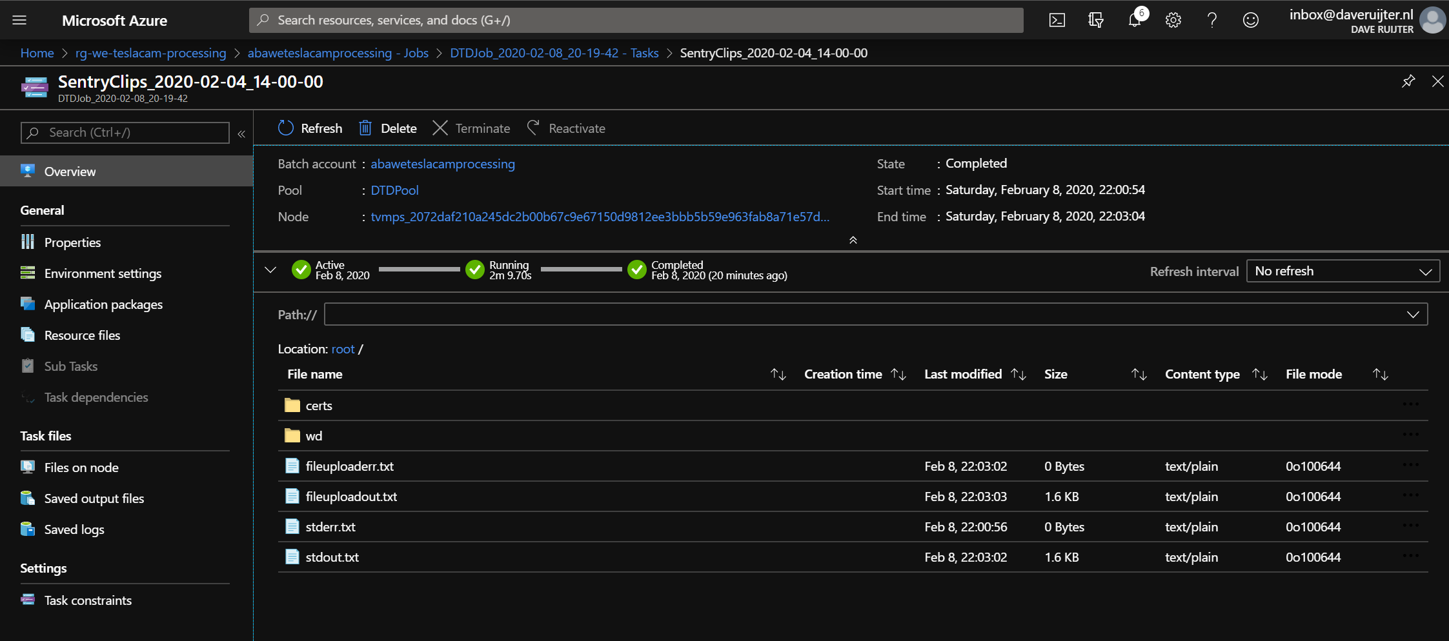This screenshot has height=641, width=1449.
Task: Open Resource files
Action: [82, 335]
